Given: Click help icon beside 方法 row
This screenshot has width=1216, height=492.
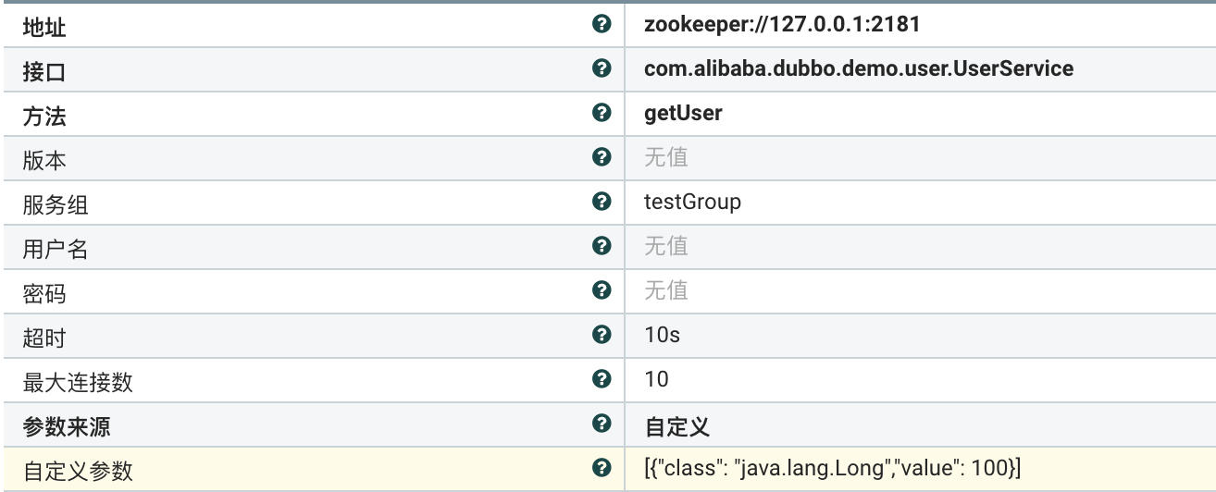Looking at the screenshot, I should tap(602, 113).
